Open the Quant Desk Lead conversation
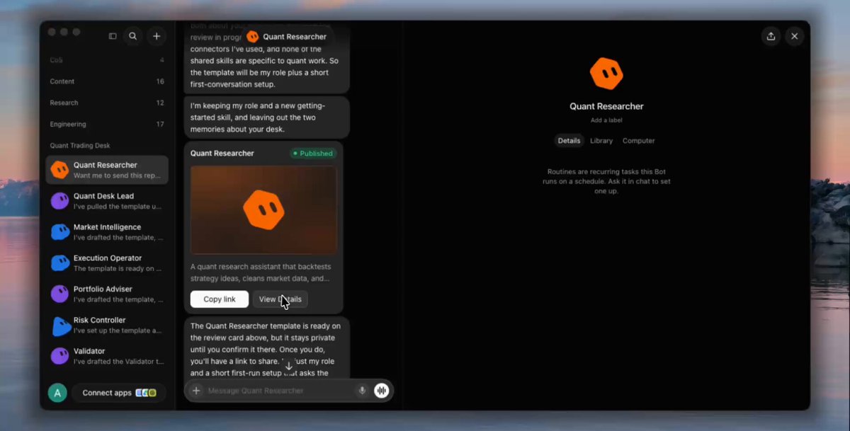Viewport: 850px width, 431px height. pyautogui.click(x=107, y=201)
